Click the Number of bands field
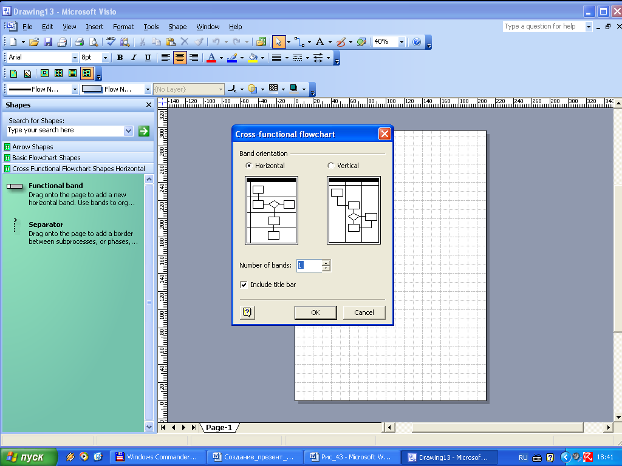Viewport: 622px width, 466px height. coord(309,265)
